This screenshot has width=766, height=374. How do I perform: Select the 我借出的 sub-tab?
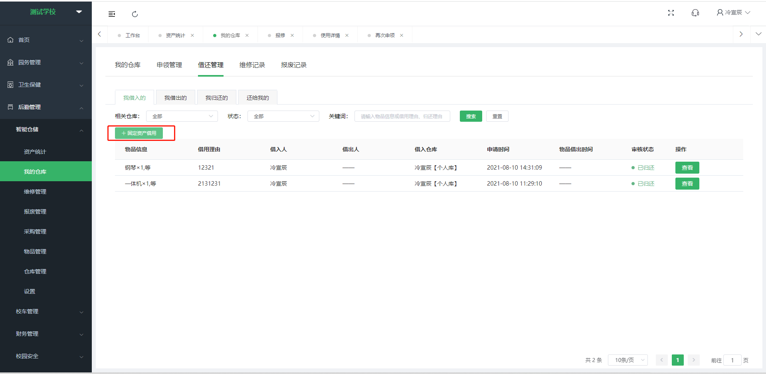pos(176,98)
